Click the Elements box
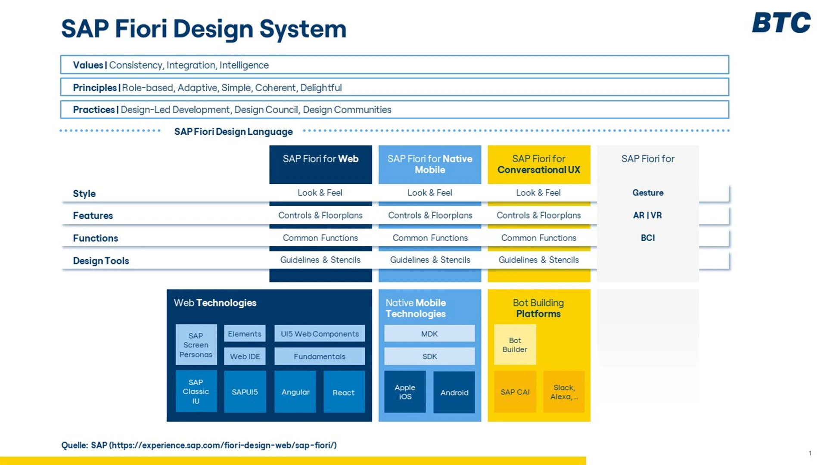The image size is (827, 465). point(245,333)
